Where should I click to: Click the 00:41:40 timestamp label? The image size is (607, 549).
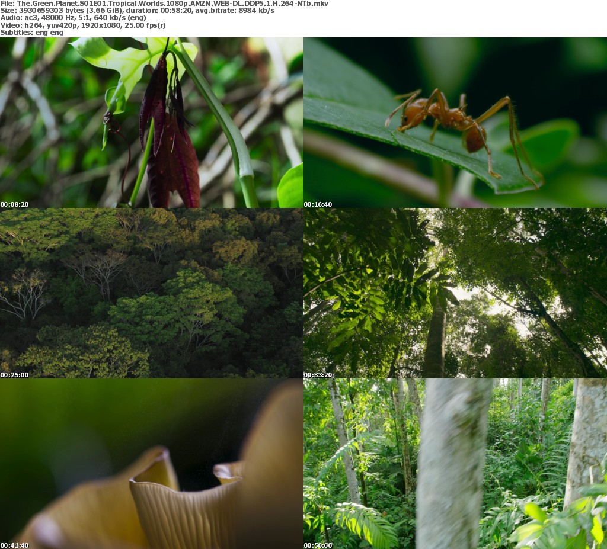15,545
